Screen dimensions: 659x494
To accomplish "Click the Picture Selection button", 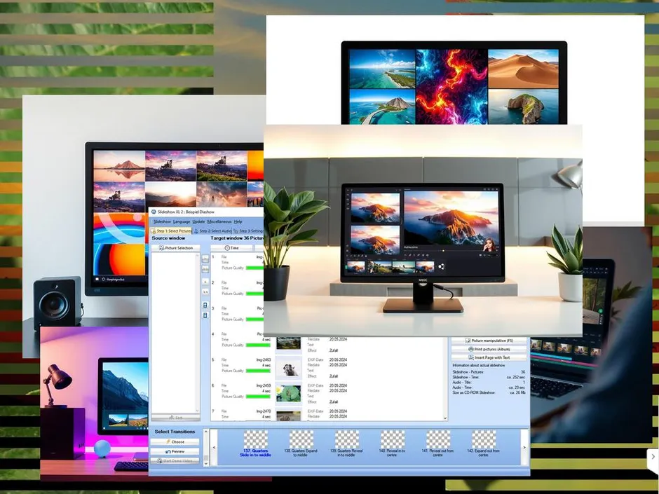I will point(176,248).
